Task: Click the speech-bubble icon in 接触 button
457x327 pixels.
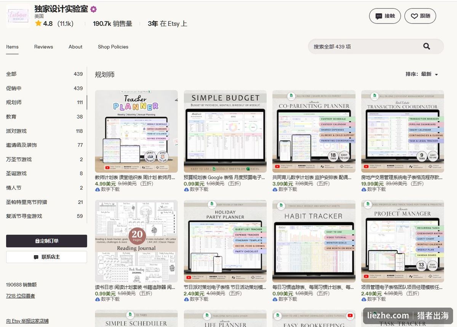Action: (x=379, y=16)
